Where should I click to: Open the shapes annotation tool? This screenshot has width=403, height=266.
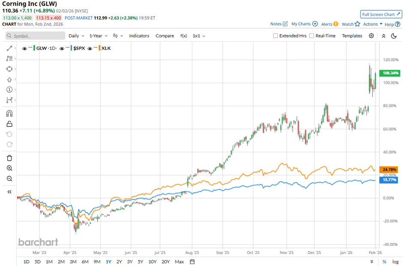pos(9,69)
